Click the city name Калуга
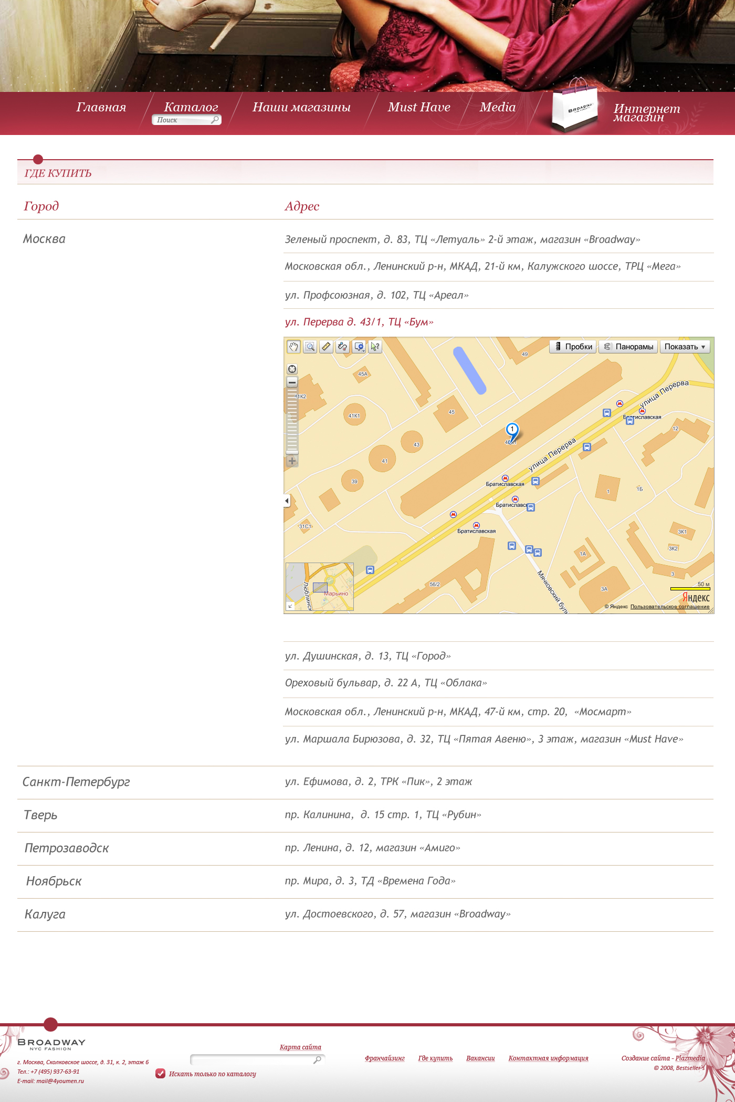This screenshot has height=1102, width=735. [45, 914]
